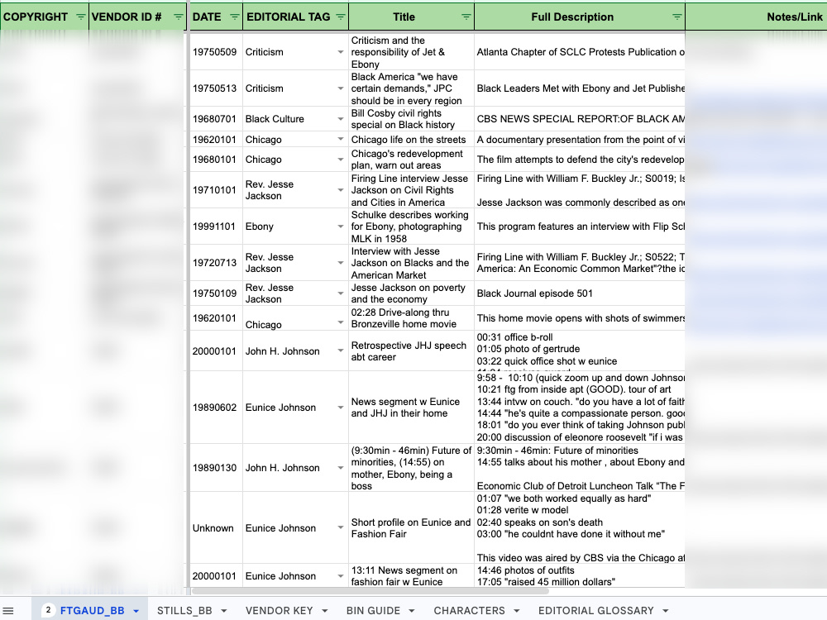Expand the Criticism tag dropdown for 19750513
This screenshot has width=827, height=620.
coord(341,88)
